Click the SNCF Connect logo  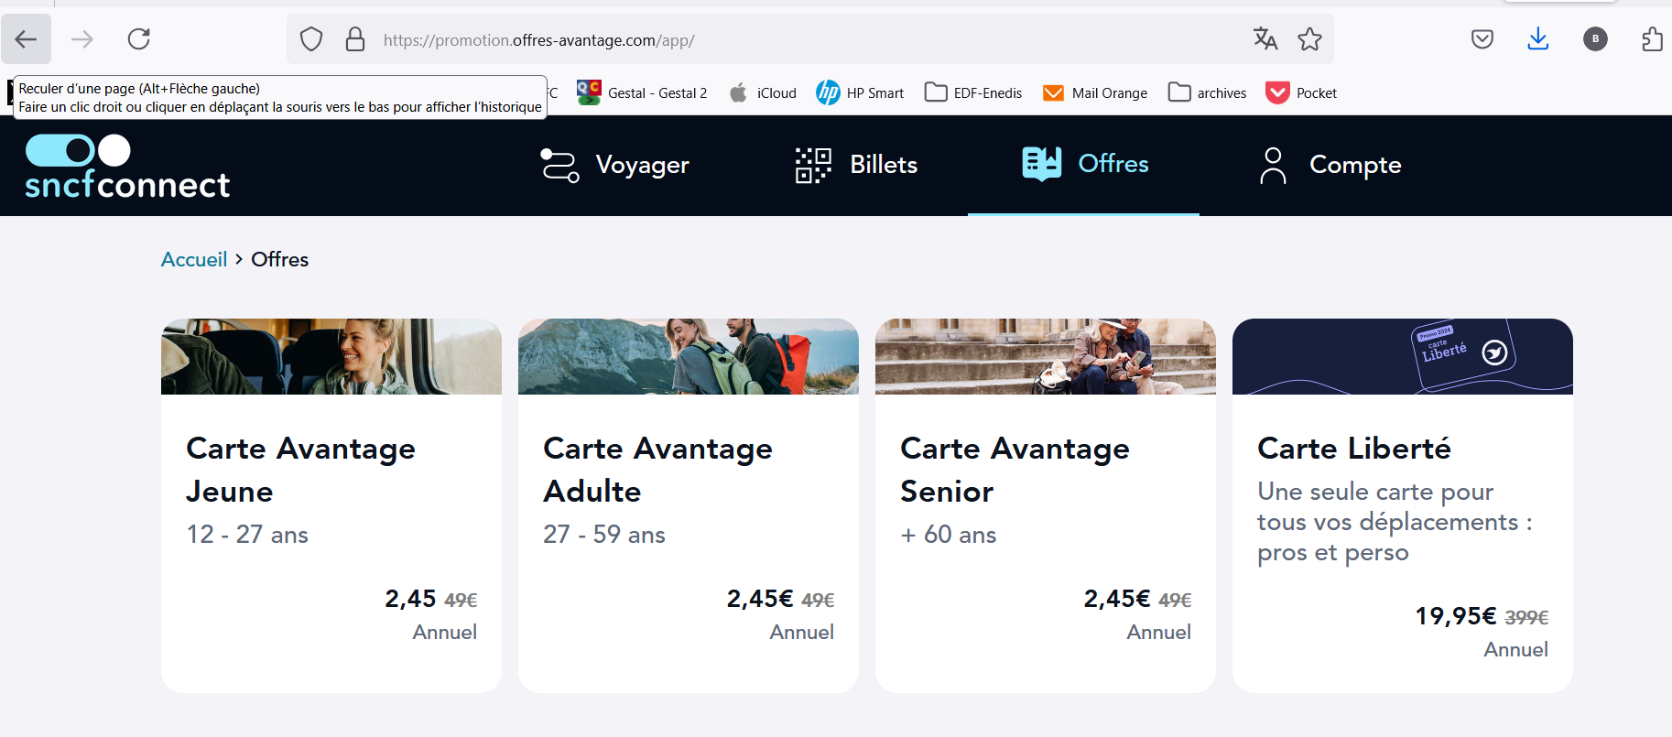tap(127, 166)
